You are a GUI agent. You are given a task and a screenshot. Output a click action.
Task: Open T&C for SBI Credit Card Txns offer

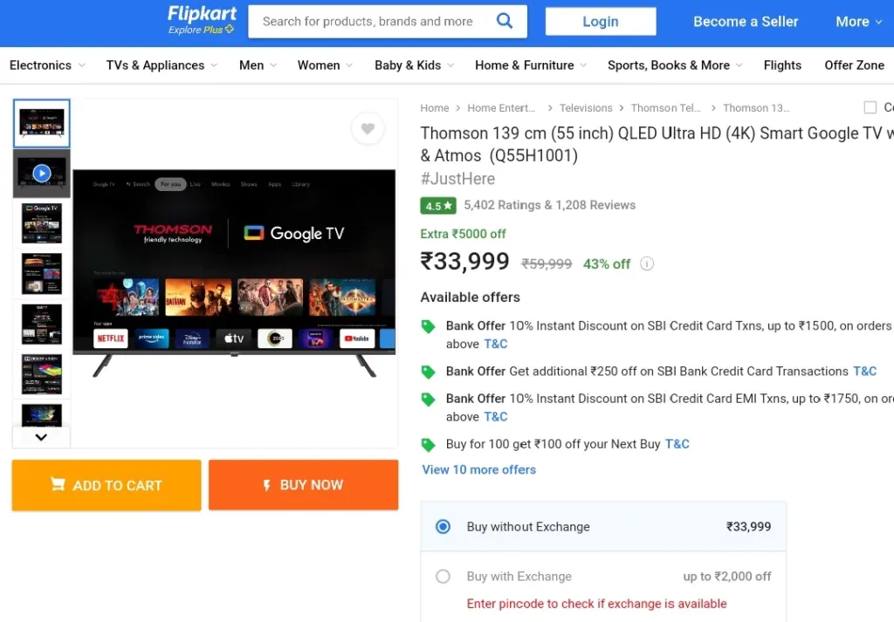pos(496,344)
